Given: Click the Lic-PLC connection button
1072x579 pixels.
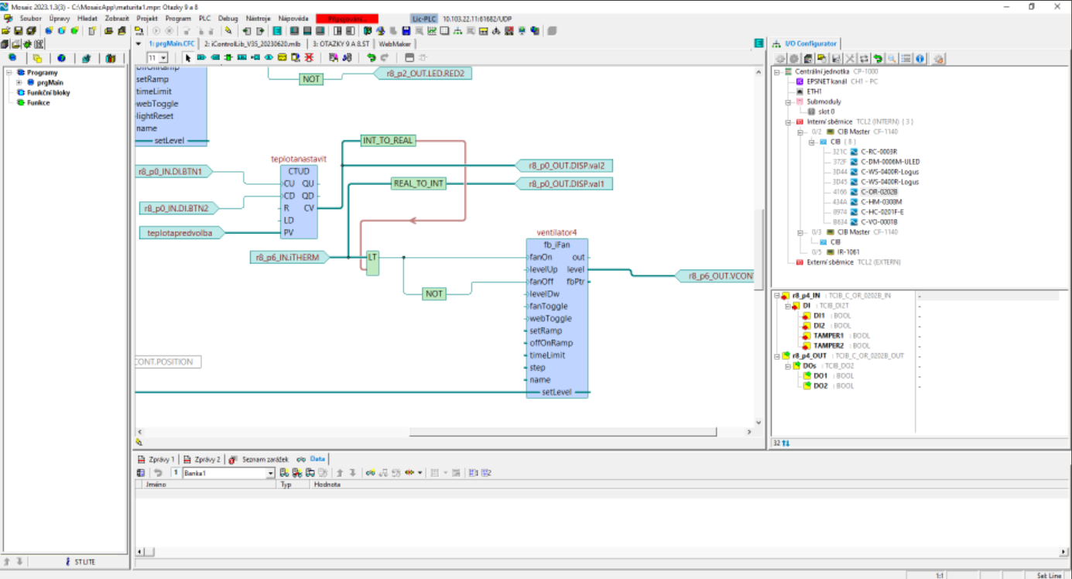Looking at the screenshot, I should (x=424, y=18).
